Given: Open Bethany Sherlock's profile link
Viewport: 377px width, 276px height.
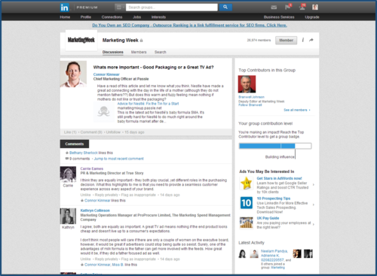Looking at the screenshot, I should [x=84, y=153].
